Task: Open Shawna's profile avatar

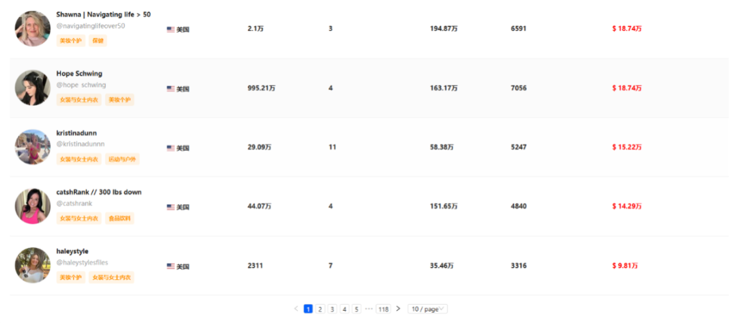Action: coord(32,29)
